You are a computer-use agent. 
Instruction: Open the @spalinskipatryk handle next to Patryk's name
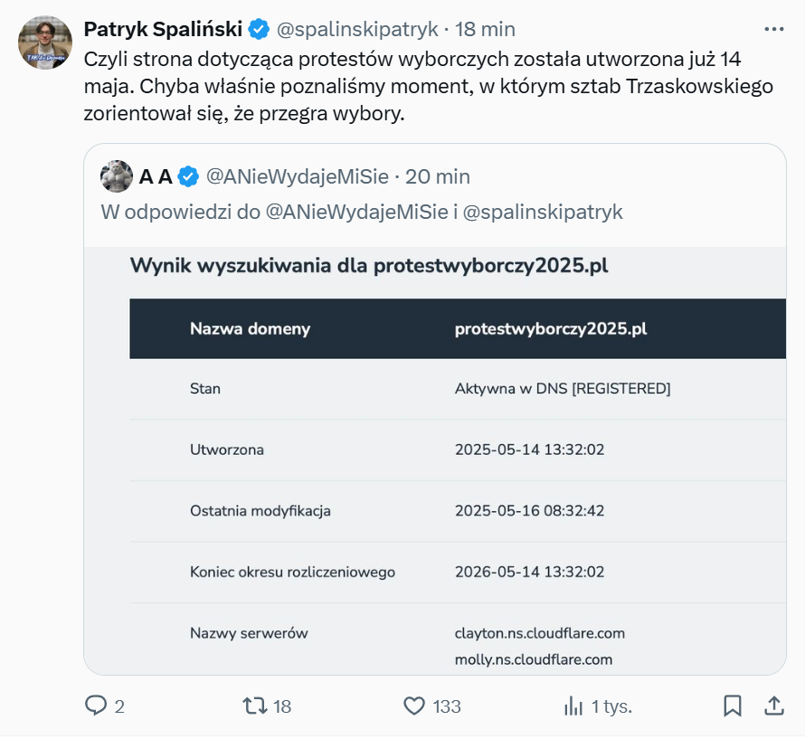(x=356, y=29)
